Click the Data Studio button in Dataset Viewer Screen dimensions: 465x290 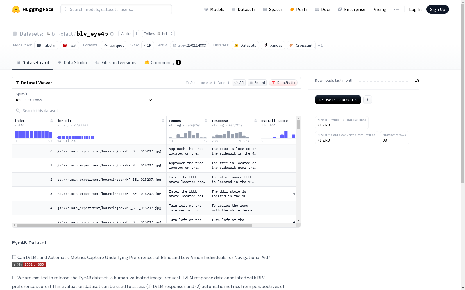283,83
